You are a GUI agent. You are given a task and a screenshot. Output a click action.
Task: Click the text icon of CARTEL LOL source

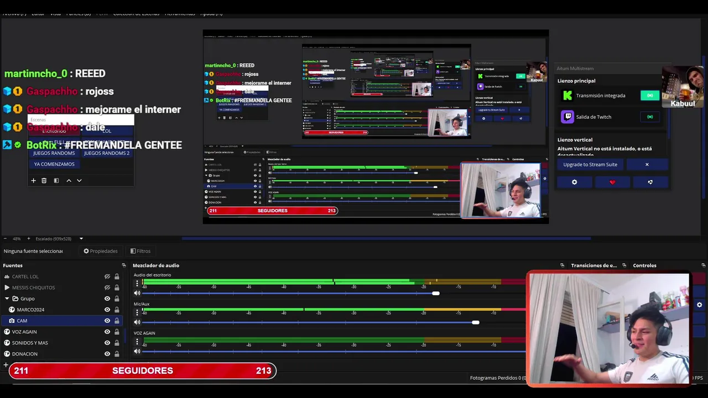tap(7, 276)
